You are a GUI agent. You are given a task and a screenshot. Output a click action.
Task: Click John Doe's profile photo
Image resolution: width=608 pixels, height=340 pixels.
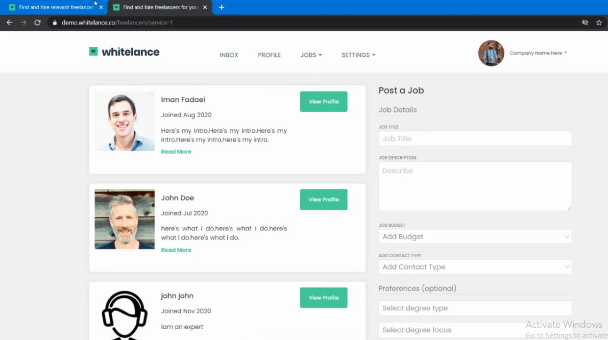(124, 219)
